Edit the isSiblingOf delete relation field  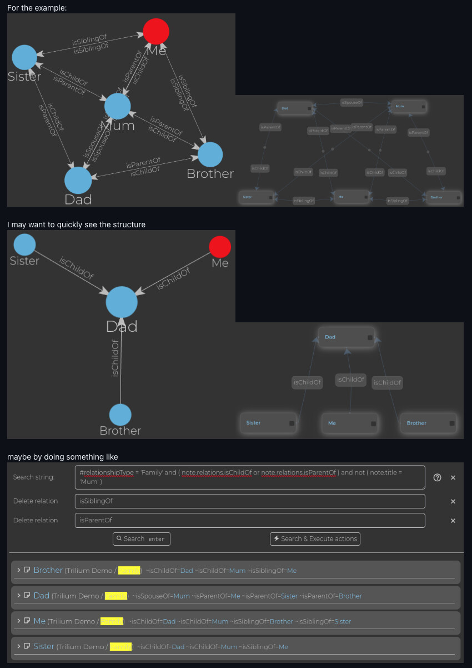250,501
